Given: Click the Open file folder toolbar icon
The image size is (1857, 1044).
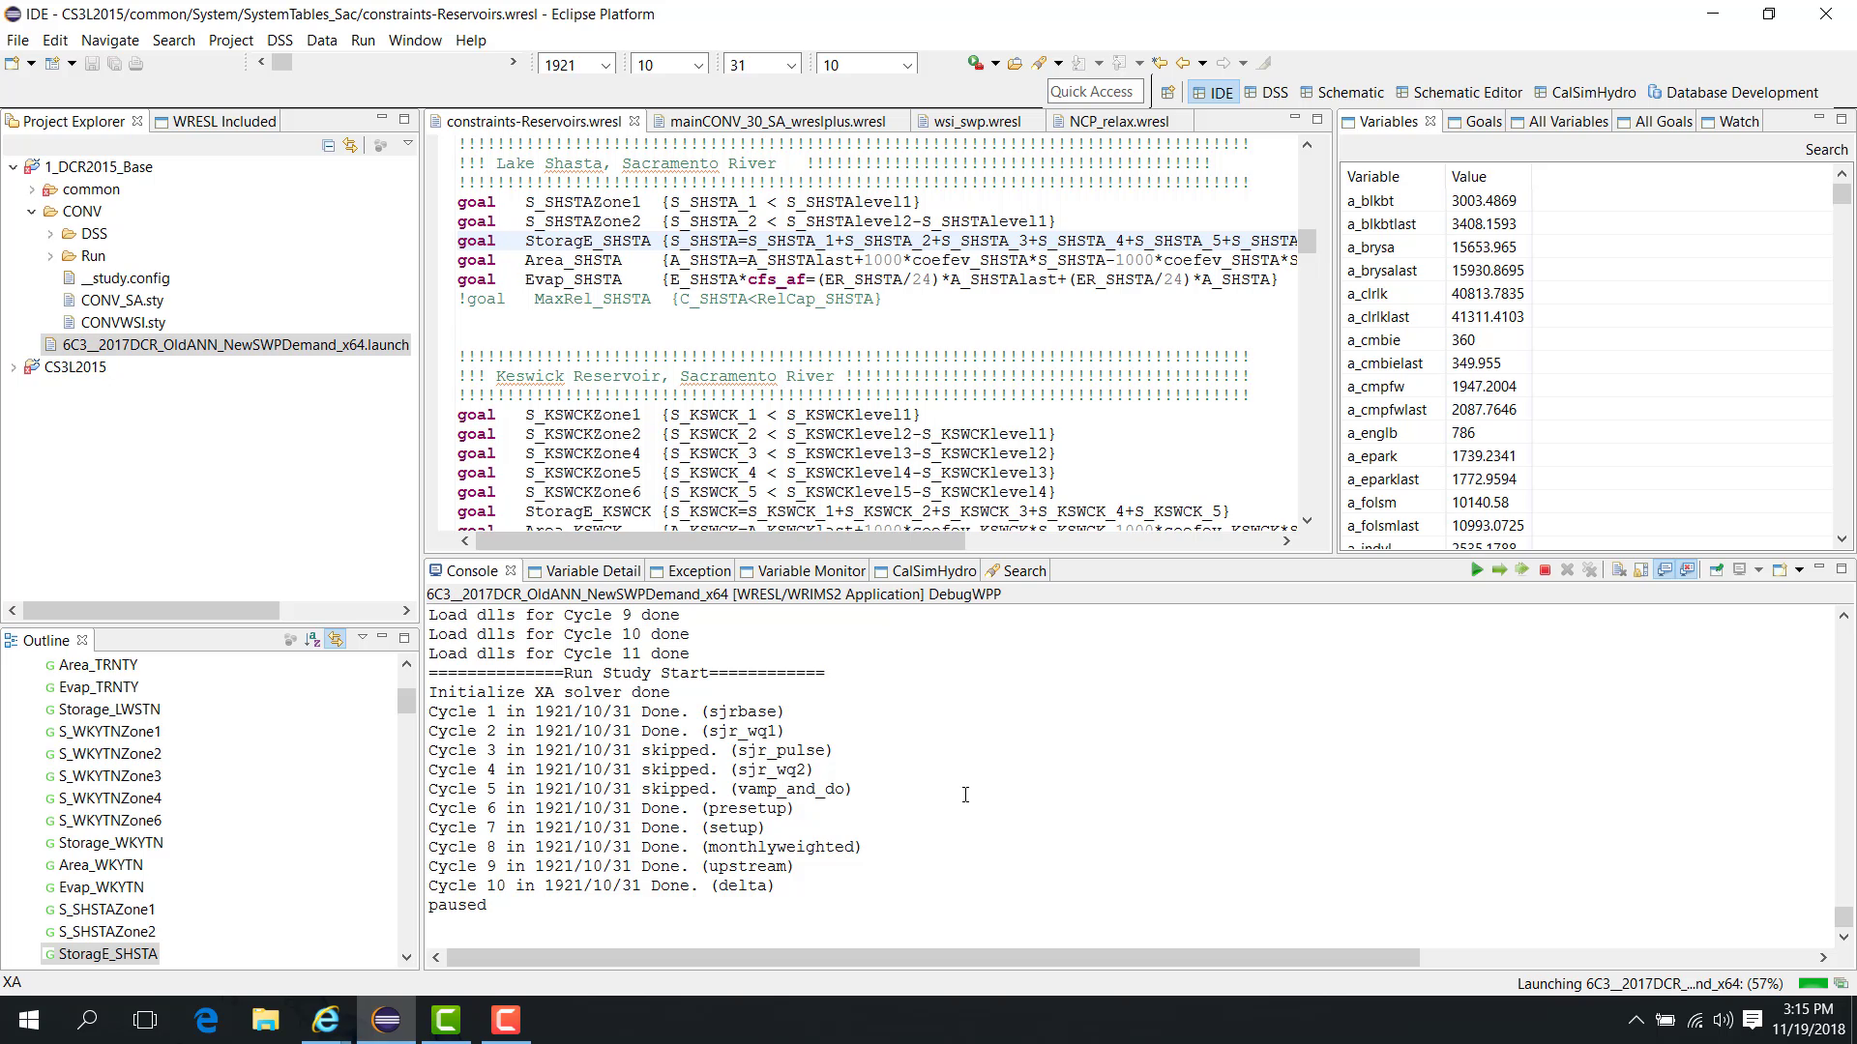Looking at the screenshot, I should [x=1015, y=63].
